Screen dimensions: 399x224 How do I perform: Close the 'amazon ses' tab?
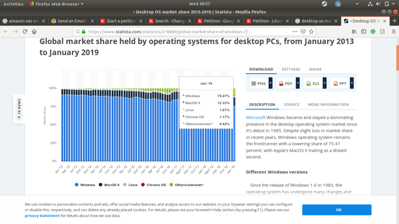[x=43, y=21]
